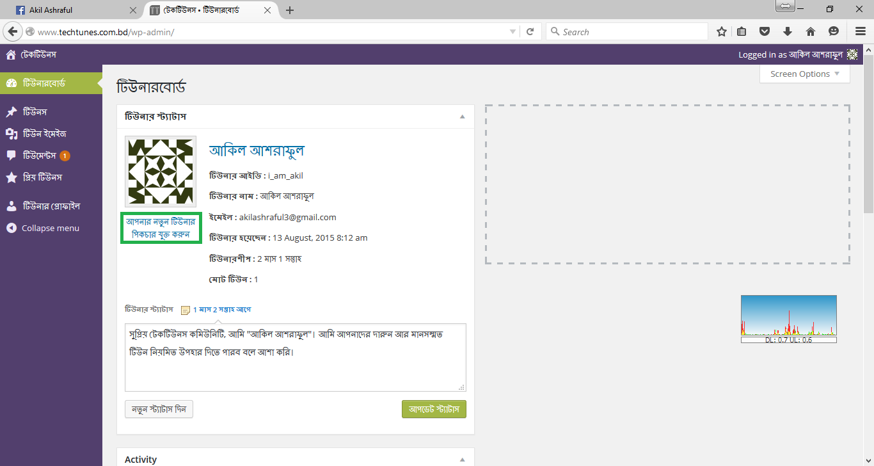Click the media icon for টিউন ইমেইজ

pos(12,134)
